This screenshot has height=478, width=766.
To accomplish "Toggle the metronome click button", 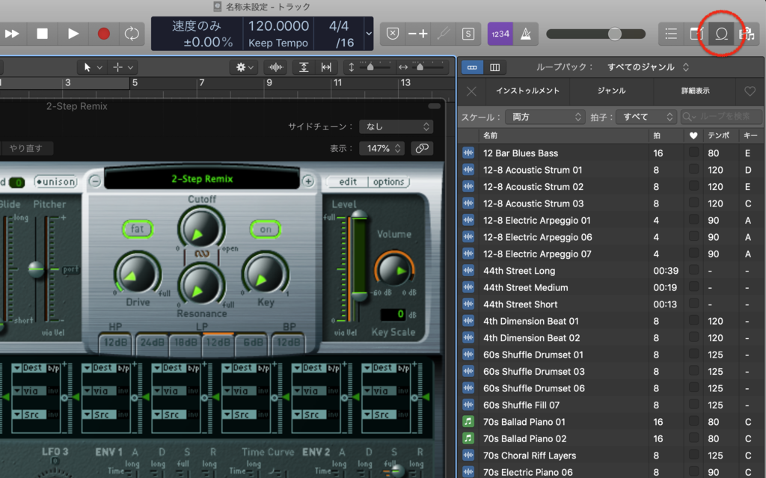I will [x=526, y=34].
